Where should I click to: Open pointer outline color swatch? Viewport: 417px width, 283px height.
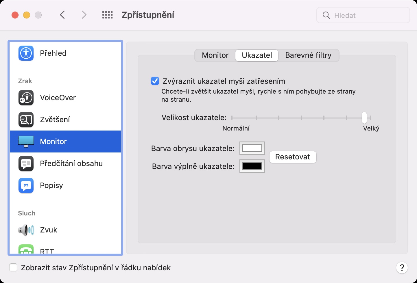point(252,148)
